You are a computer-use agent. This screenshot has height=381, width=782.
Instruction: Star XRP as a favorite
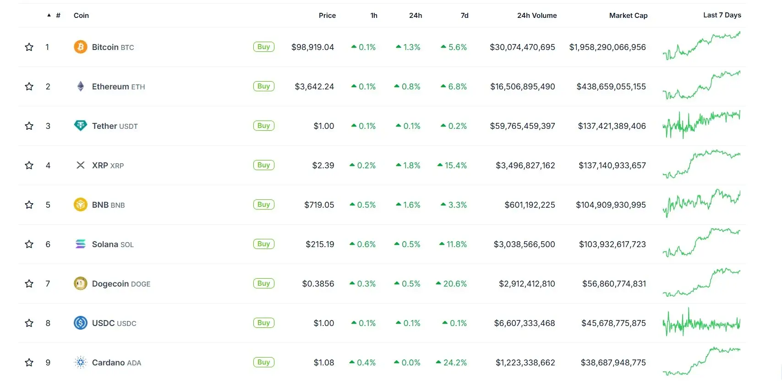(29, 165)
